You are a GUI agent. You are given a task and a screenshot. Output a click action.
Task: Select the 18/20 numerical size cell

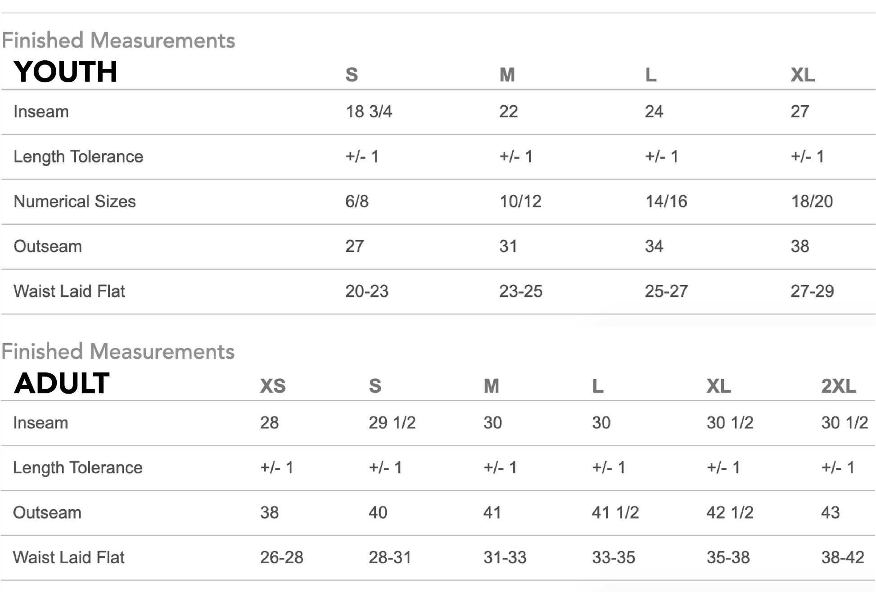pyautogui.click(x=812, y=202)
